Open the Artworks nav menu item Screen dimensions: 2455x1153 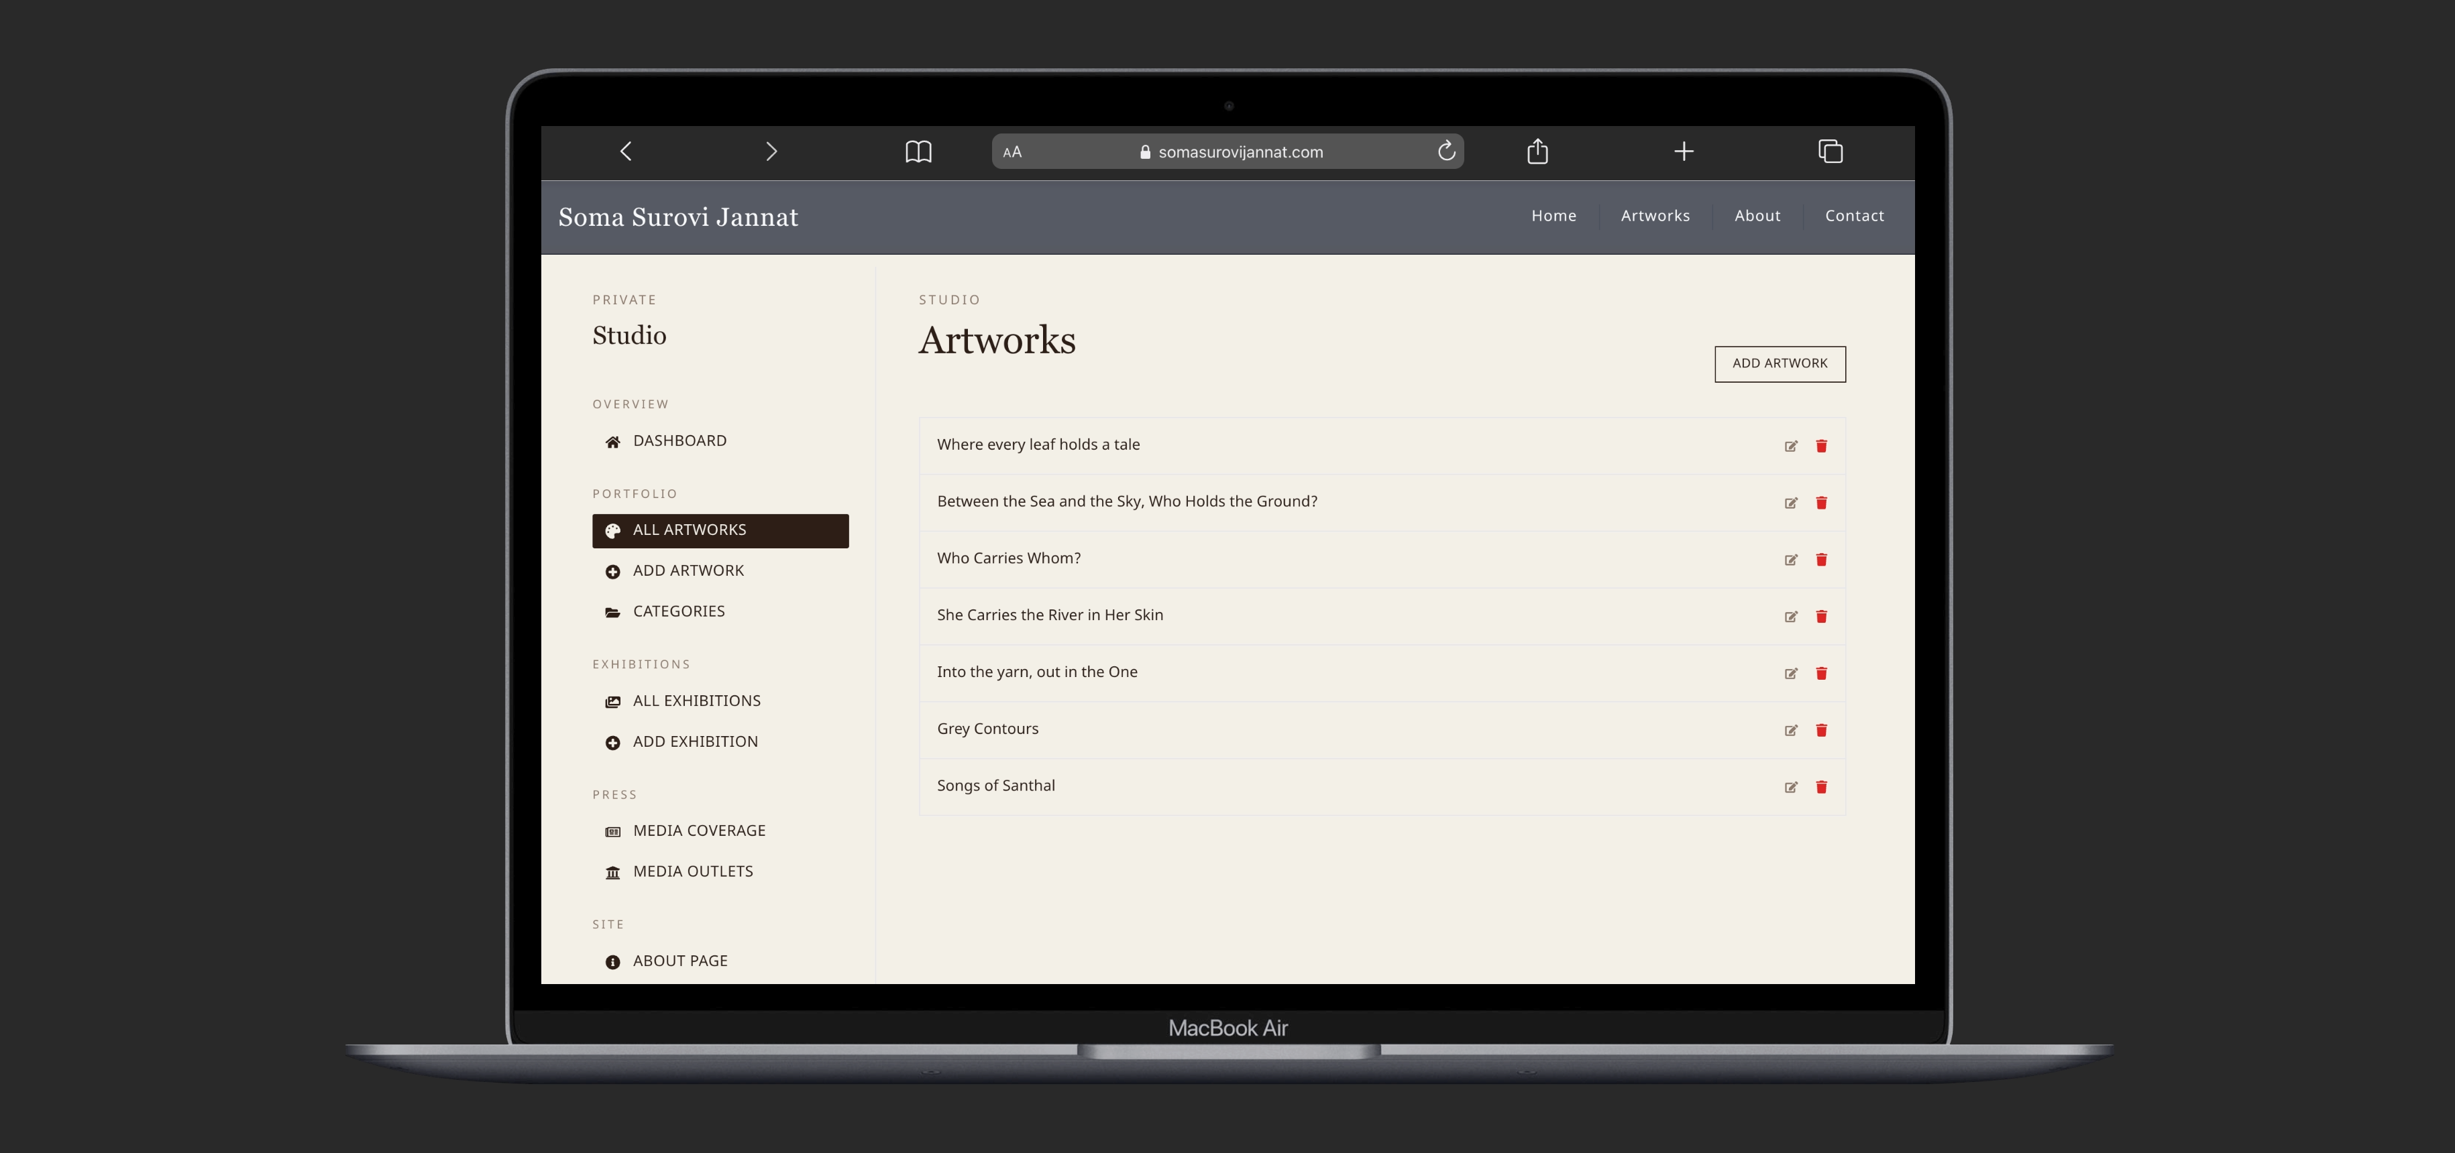coord(1655,216)
